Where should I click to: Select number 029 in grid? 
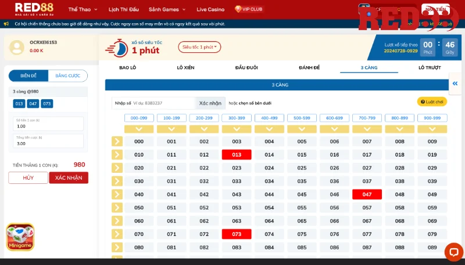[432, 168]
